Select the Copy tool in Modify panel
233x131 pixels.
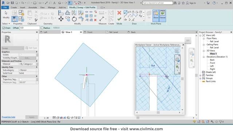click(x=68, y=19)
